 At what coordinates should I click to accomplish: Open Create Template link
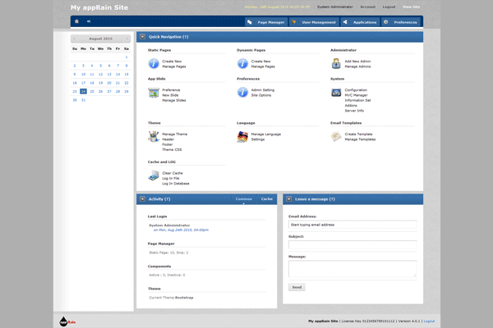pyautogui.click(x=359, y=134)
